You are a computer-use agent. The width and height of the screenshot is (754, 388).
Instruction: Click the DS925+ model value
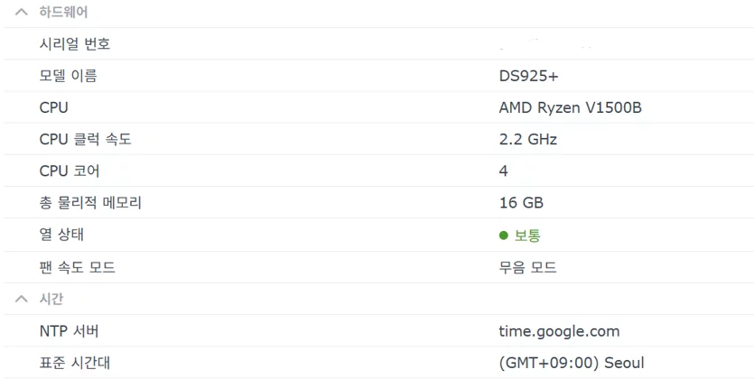(529, 76)
